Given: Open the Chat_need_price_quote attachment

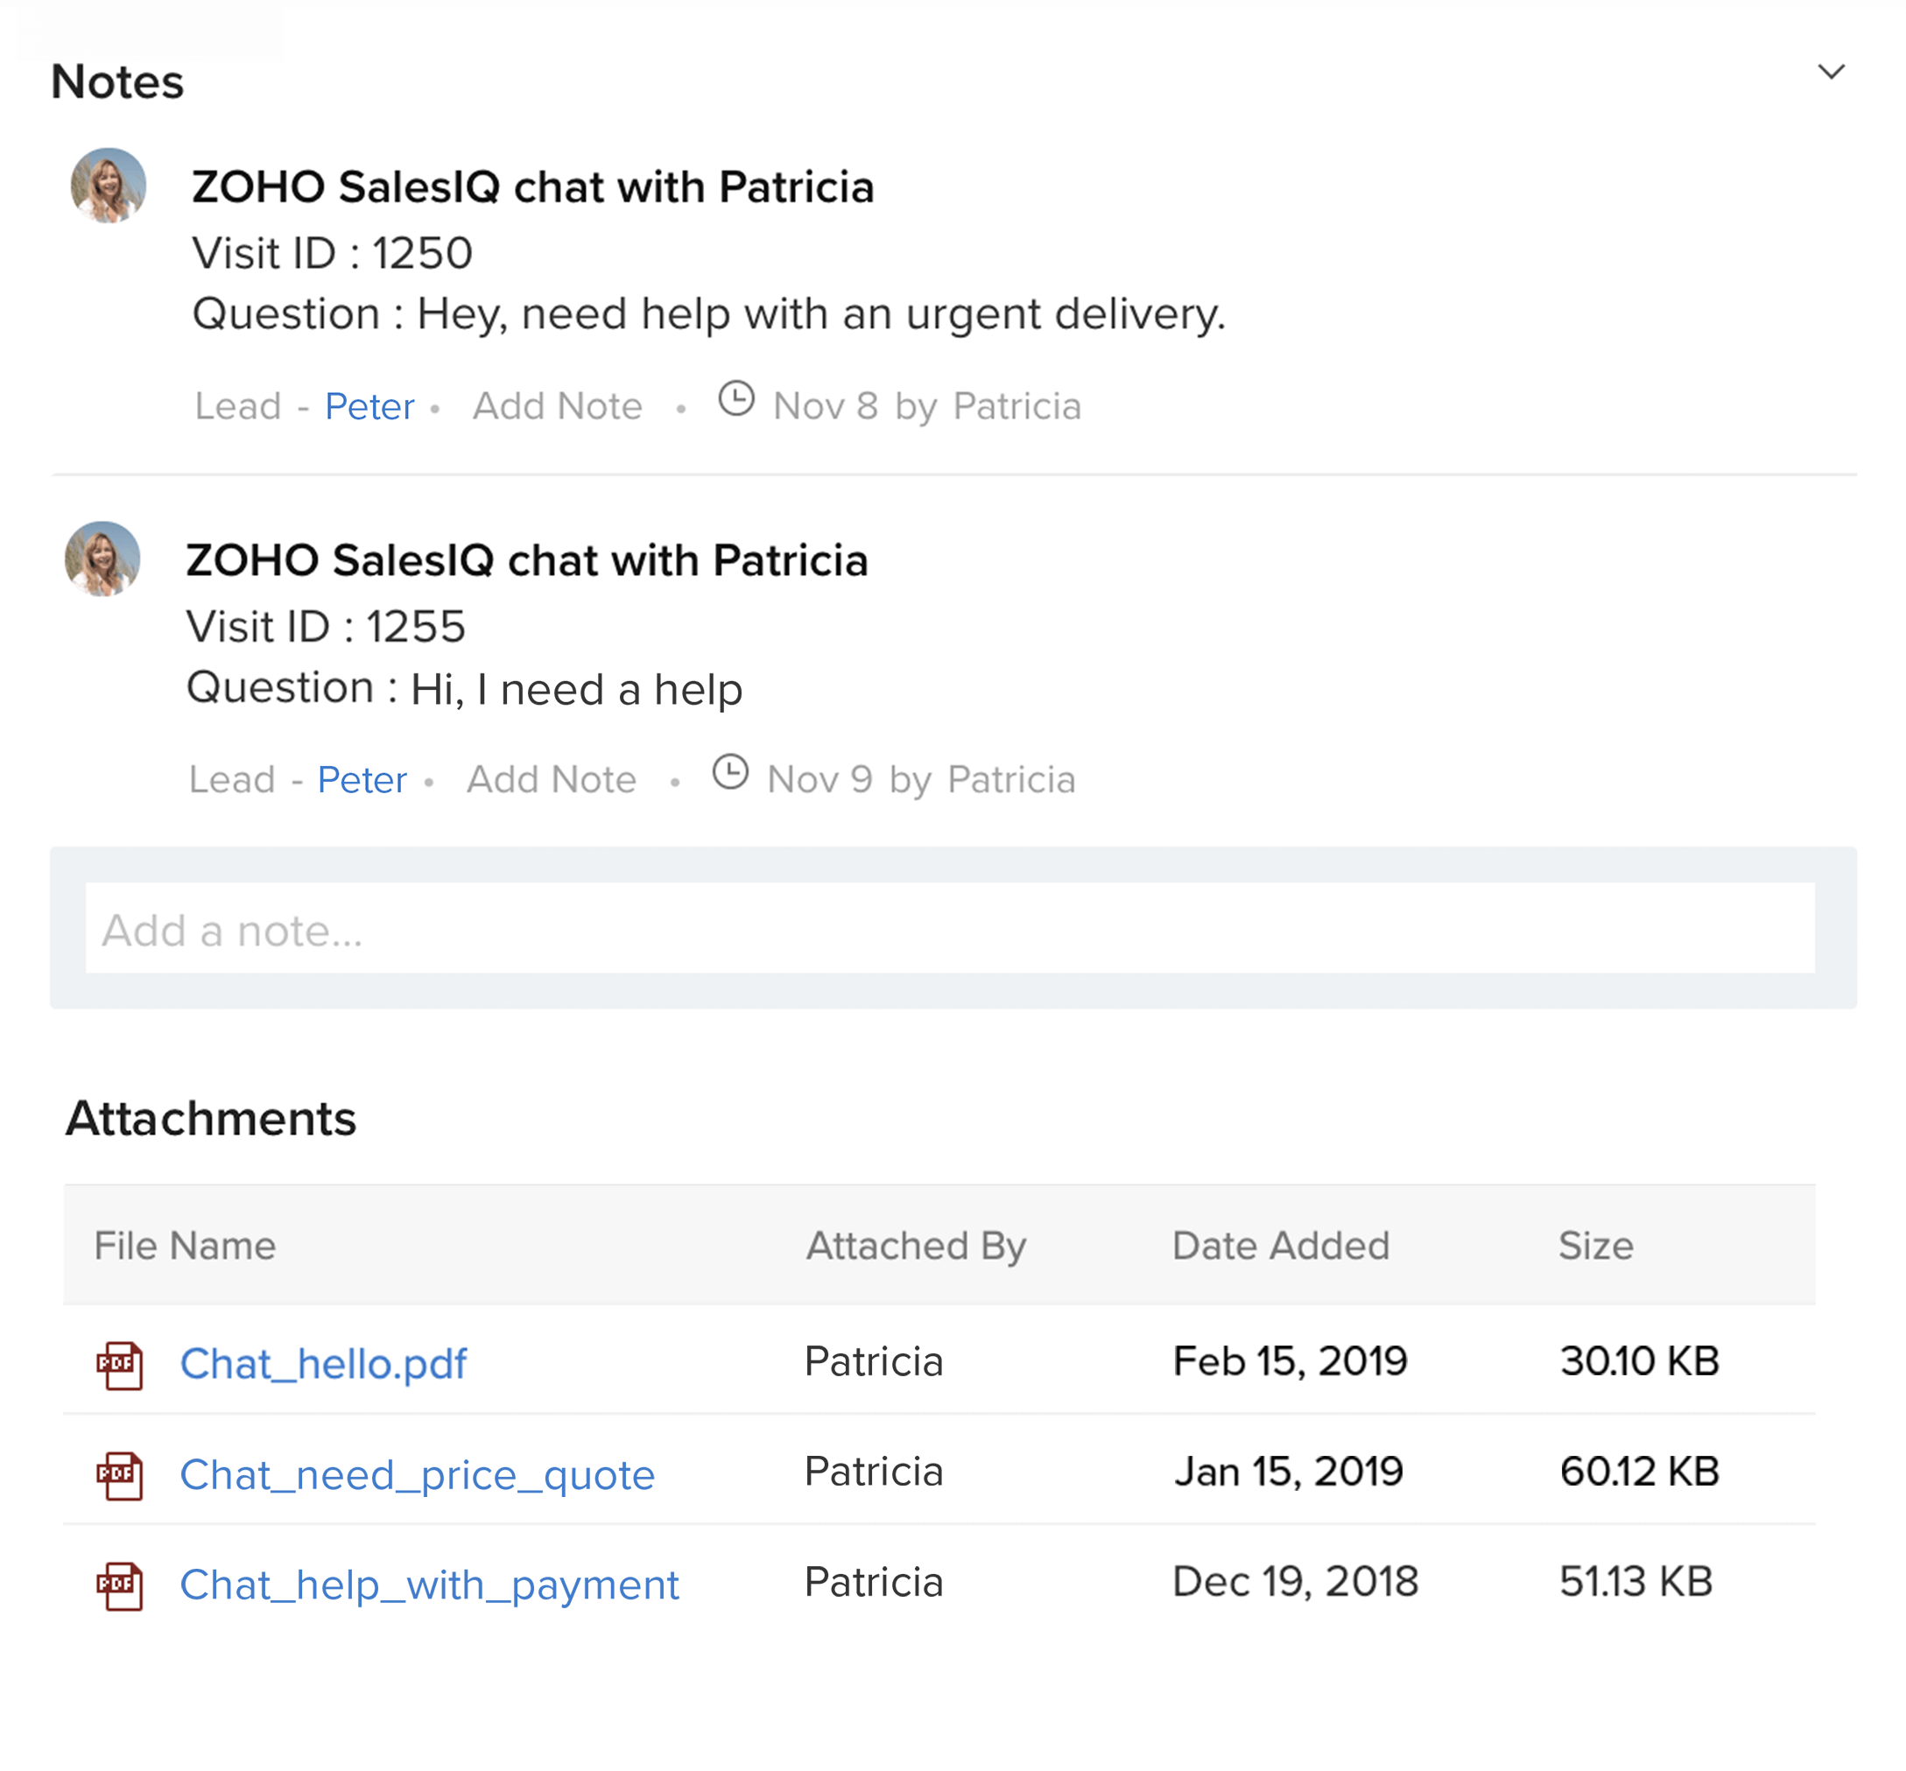Looking at the screenshot, I should tap(417, 1475).
